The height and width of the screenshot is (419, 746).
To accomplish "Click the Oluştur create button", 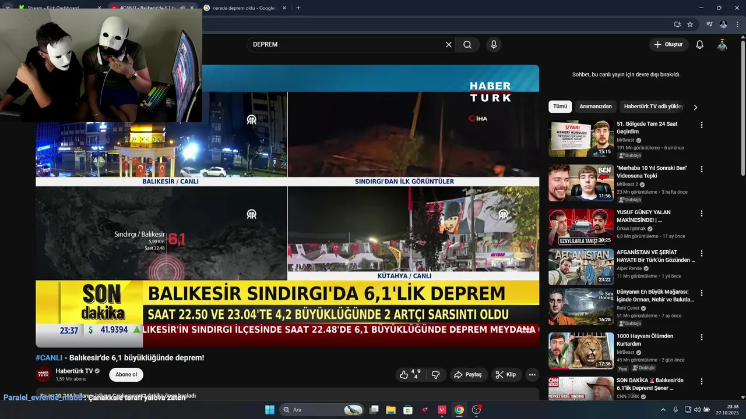I will (668, 45).
